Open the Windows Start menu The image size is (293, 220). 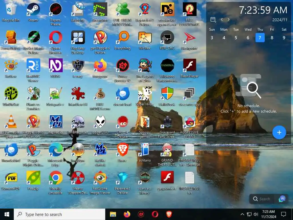[x=7, y=214]
